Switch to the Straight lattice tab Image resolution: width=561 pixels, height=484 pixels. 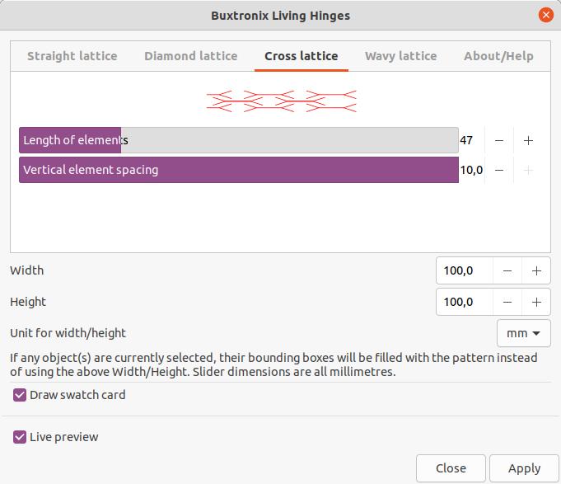coord(72,56)
